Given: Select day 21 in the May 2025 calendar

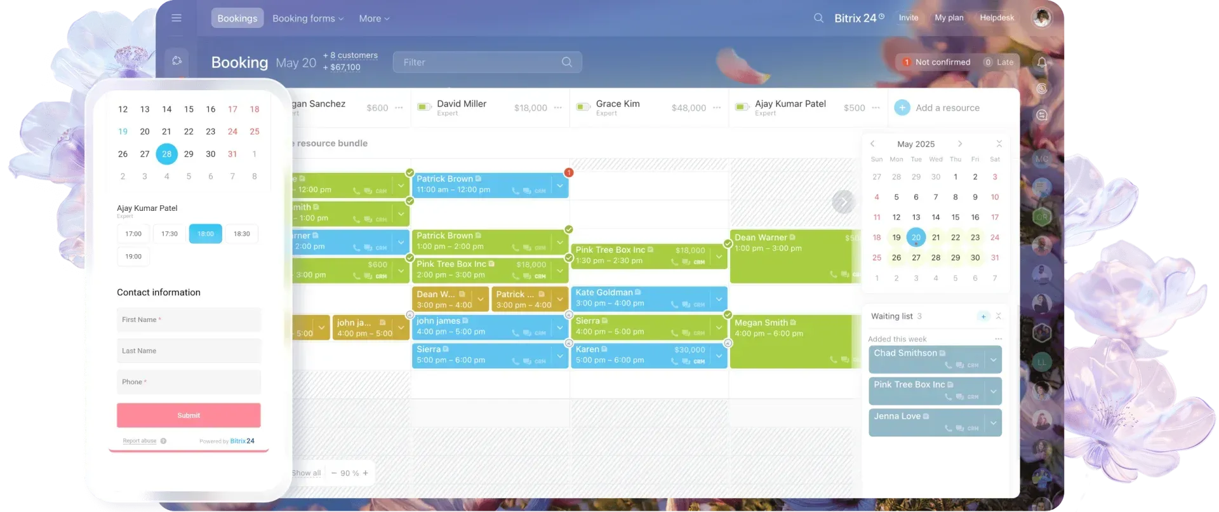Looking at the screenshot, I should [936, 238].
